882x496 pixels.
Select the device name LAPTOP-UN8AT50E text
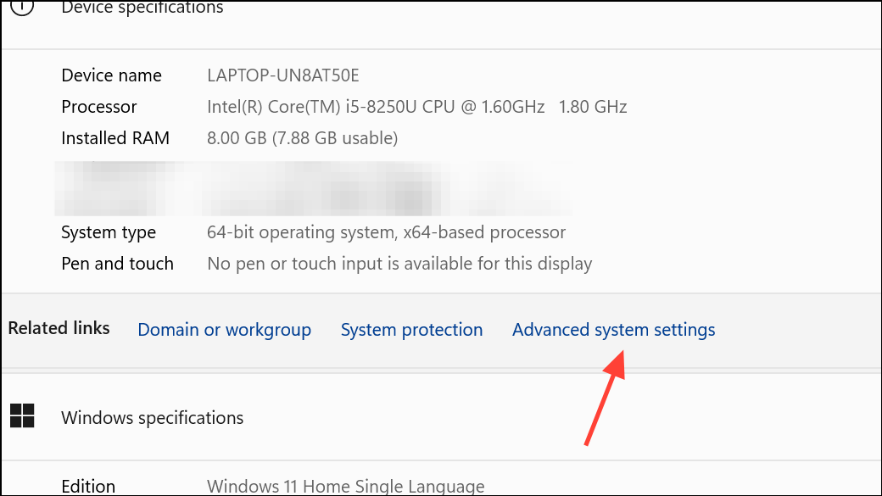click(x=283, y=75)
